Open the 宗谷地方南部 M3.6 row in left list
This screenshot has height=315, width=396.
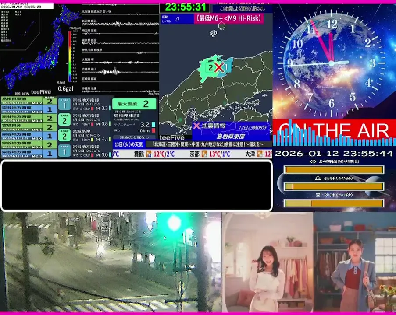click(29, 145)
